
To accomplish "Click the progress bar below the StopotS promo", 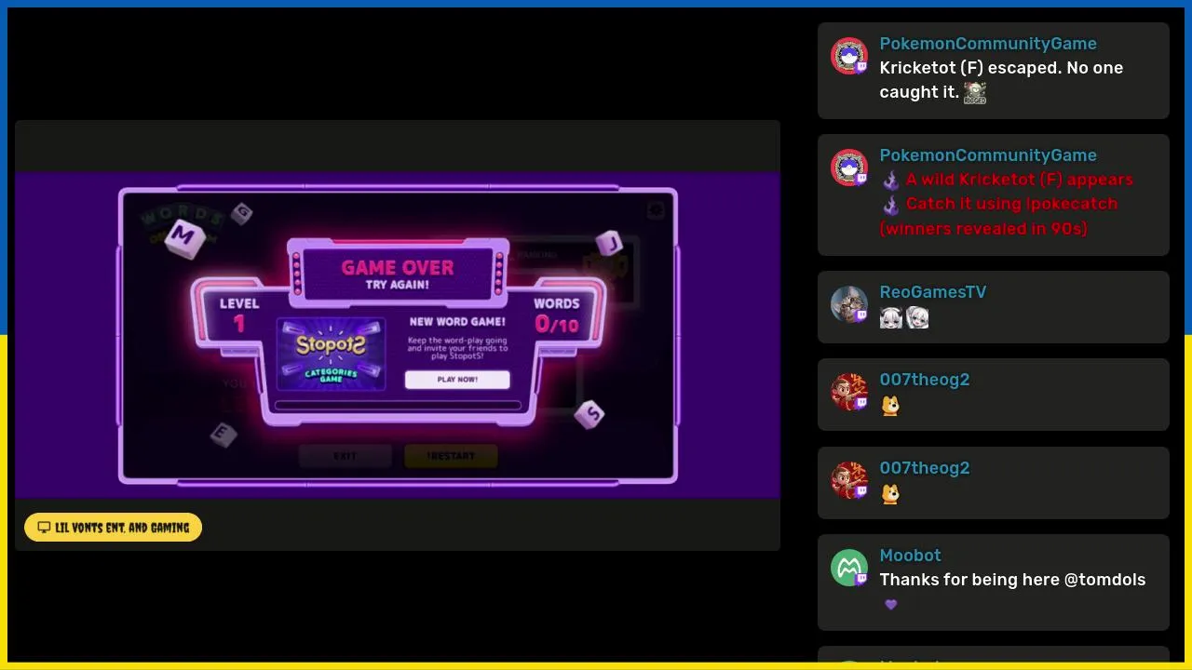I will tap(398, 405).
